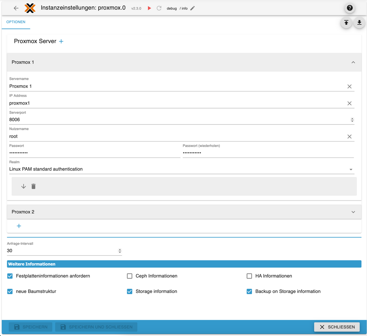Clear the Servername field

coord(350,87)
